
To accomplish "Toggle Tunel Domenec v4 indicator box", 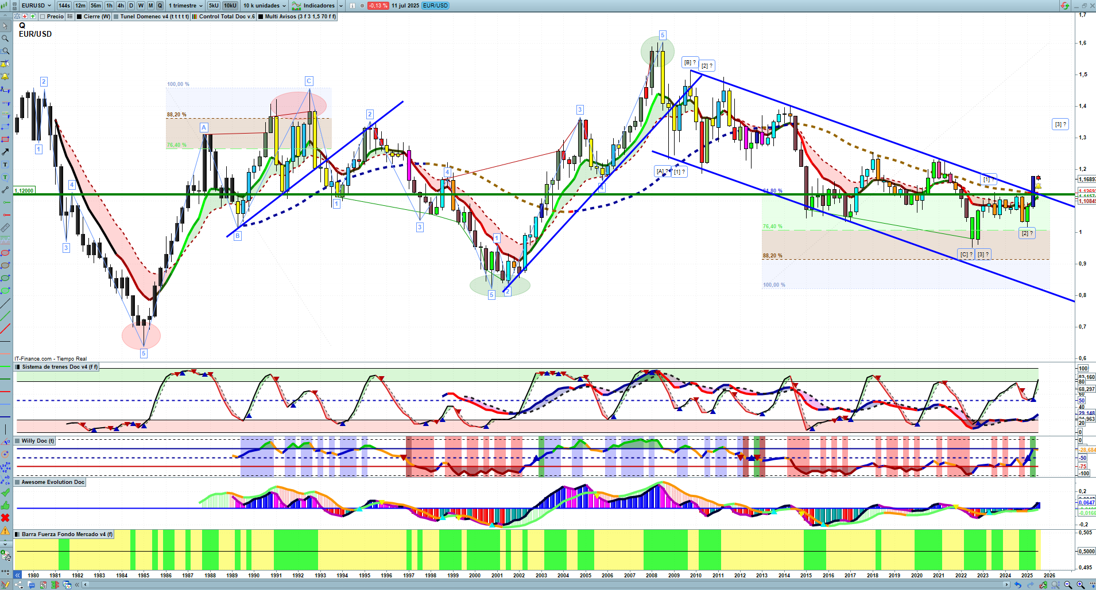I will [x=116, y=17].
